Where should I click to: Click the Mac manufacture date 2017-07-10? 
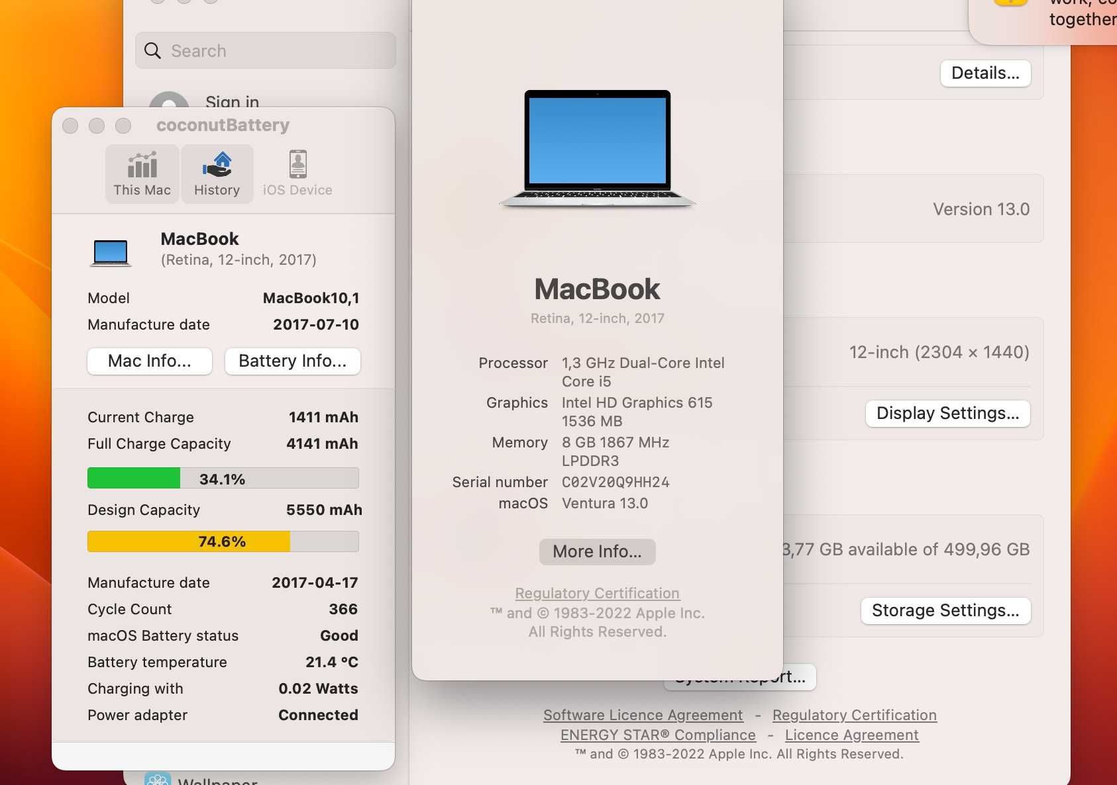tap(316, 324)
